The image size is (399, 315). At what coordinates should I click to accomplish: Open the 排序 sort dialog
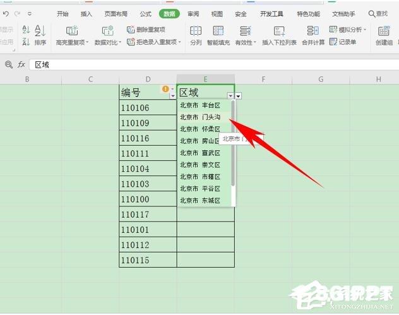(40, 35)
